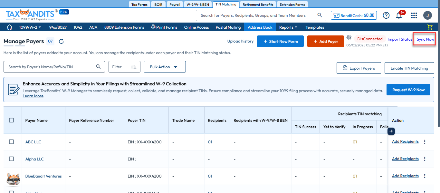Open more options for BlueBandit Ventures row
440x193 pixels.
pos(425,176)
